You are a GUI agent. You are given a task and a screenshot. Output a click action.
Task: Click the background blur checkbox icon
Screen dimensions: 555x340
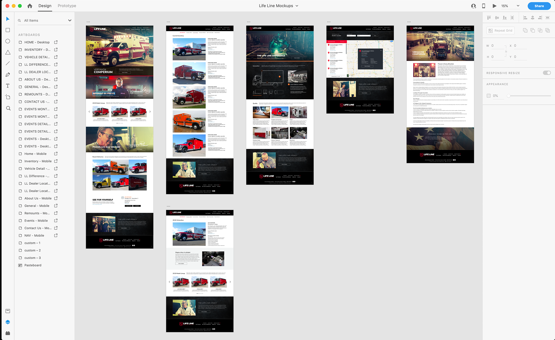489,96
